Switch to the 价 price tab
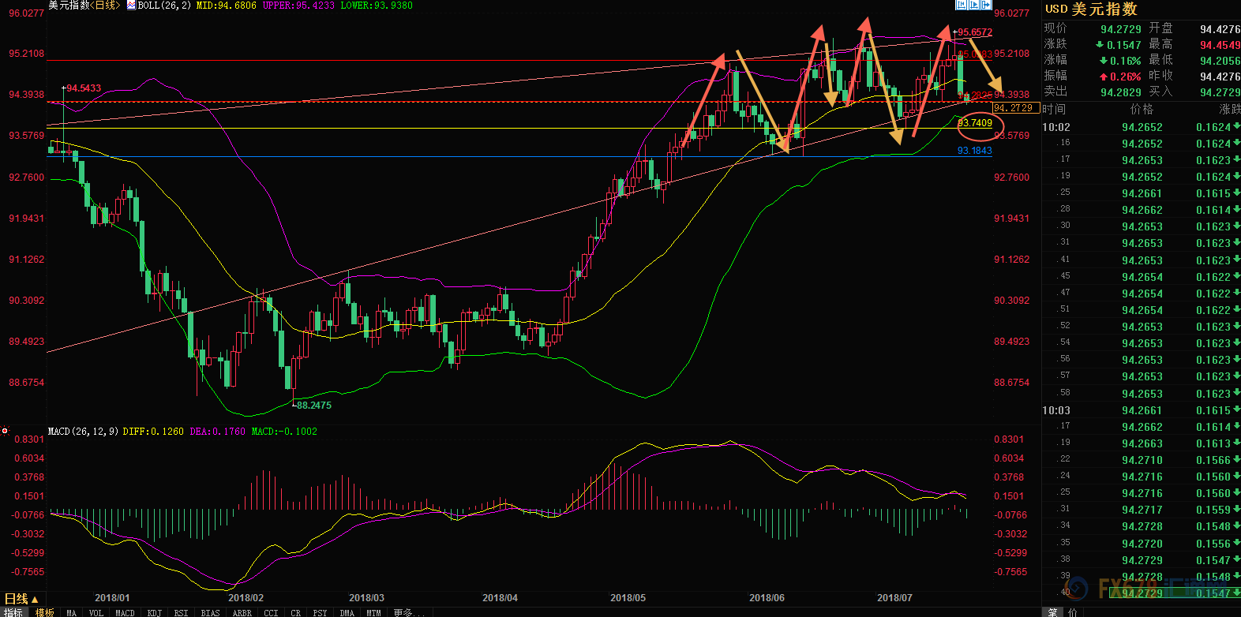This screenshot has width=1241, height=617. click(x=1073, y=612)
